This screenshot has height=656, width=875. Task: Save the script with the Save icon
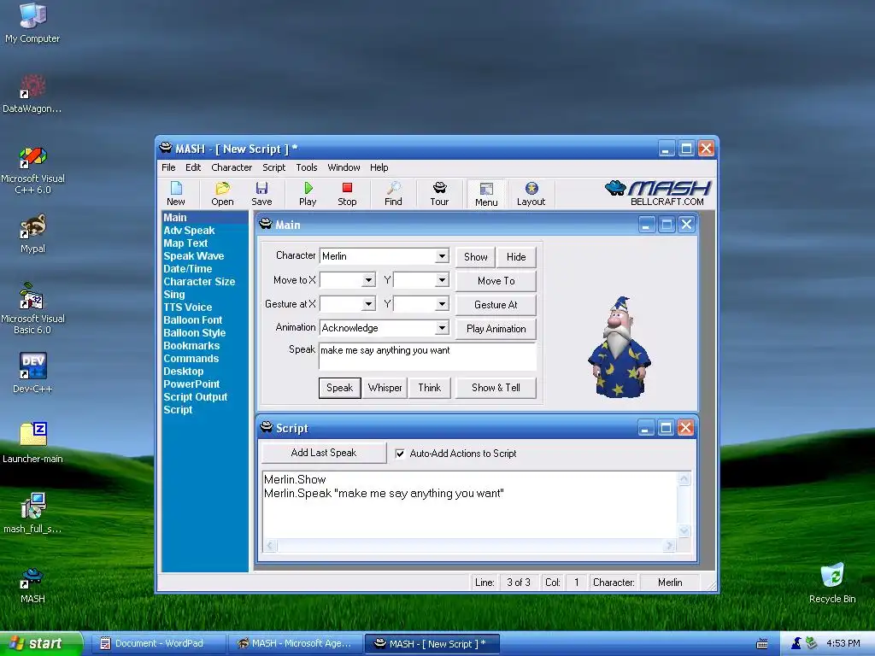tap(261, 194)
